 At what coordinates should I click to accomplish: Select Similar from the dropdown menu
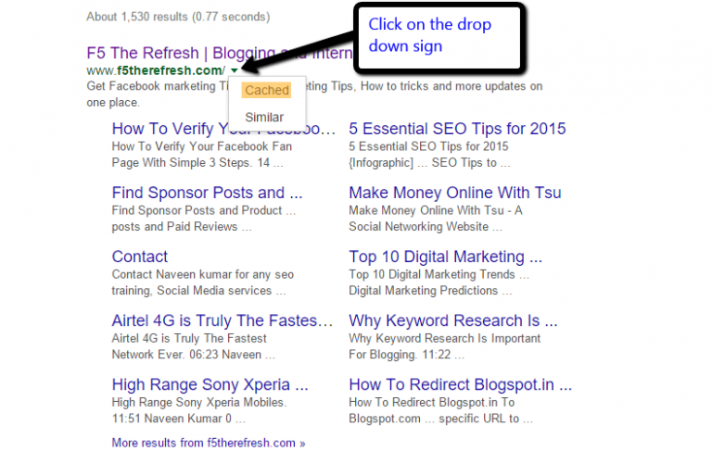pos(264,117)
